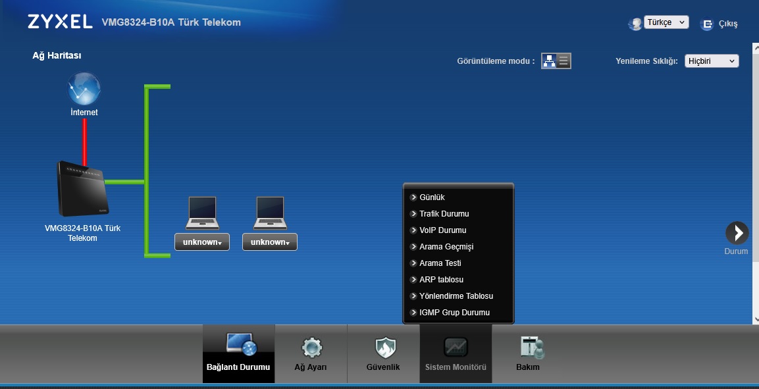759x389 pixels.
Task: Open Trafik Durumu menu entry
Action: [444, 214]
